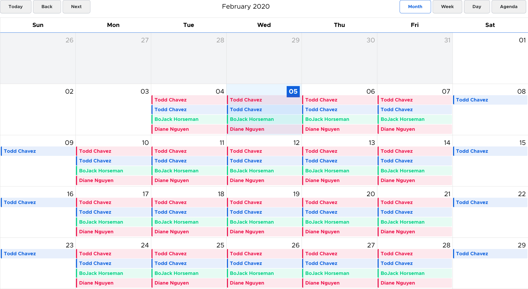Advance to next month with Next
The image size is (528, 289).
click(76, 7)
